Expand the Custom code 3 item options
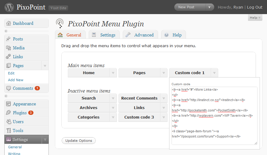267x155 pixels. pyautogui.click(x=164, y=117)
